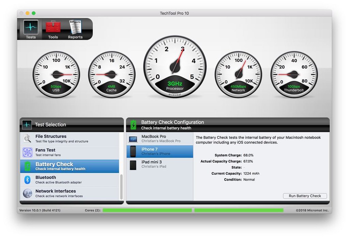This screenshot has width=349, height=238.
Task: Click the Cache 4MB gauge
Action: 111,74
